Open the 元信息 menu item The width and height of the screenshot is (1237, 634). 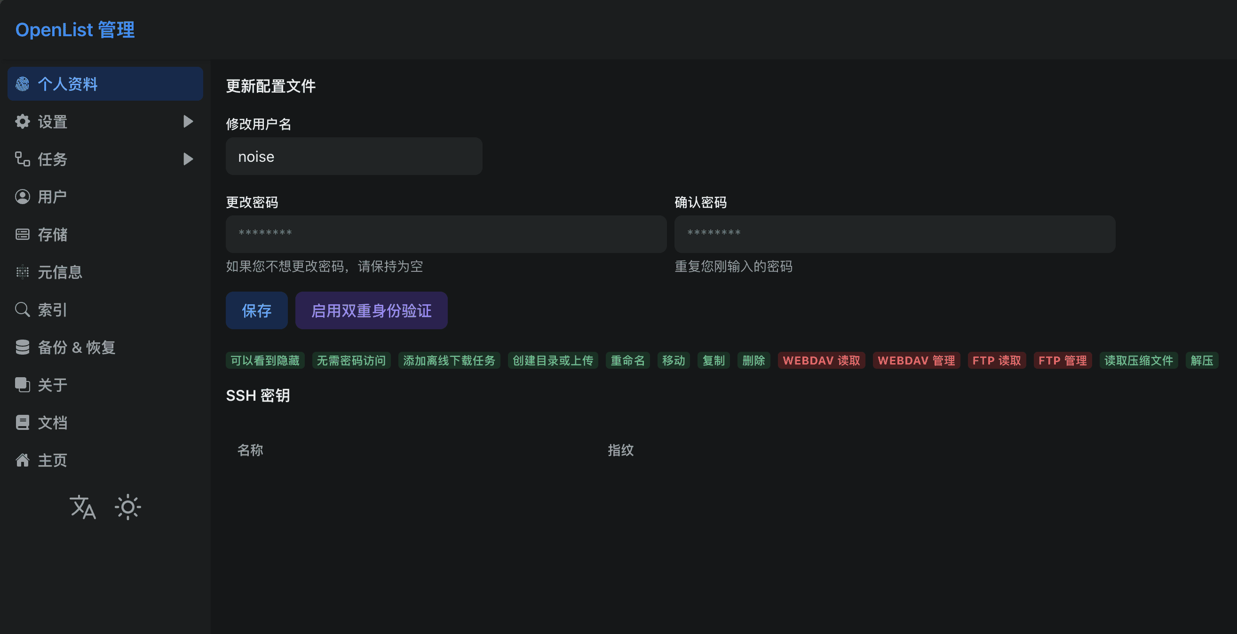click(60, 272)
